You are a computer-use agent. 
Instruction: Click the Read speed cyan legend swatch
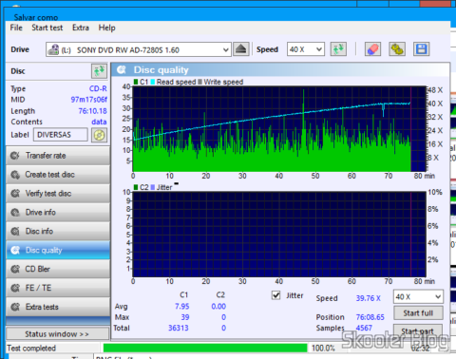(153, 82)
